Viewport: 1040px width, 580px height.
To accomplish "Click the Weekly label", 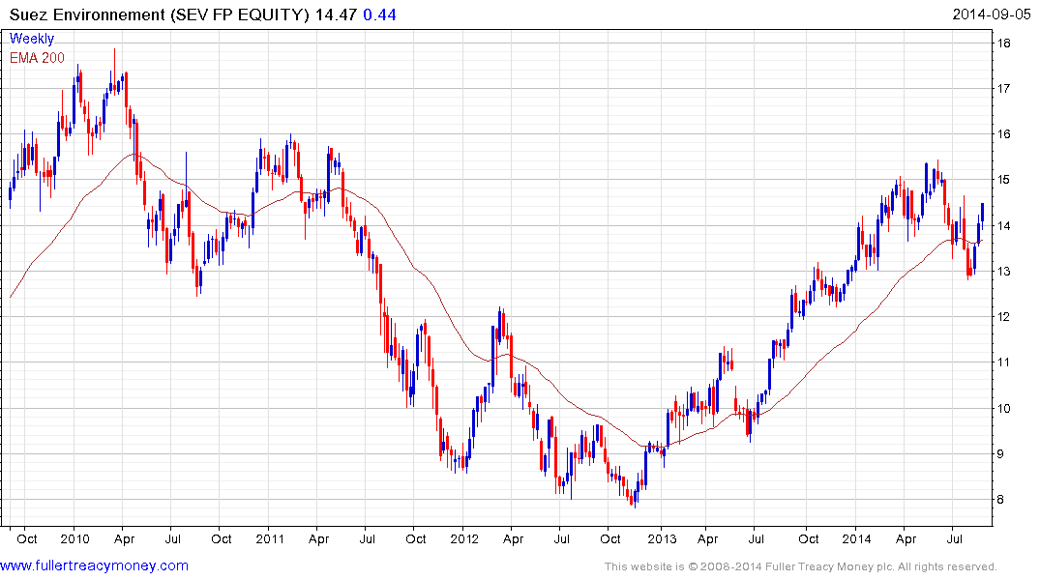I will click(x=32, y=39).
